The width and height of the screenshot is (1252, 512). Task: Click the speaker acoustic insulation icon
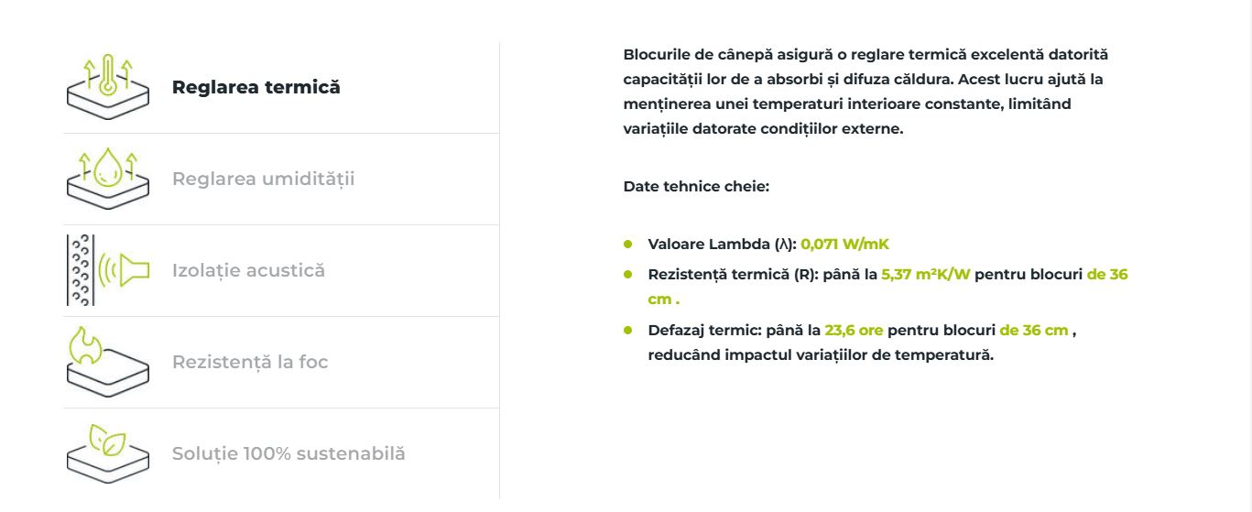(x=108, y=269)
